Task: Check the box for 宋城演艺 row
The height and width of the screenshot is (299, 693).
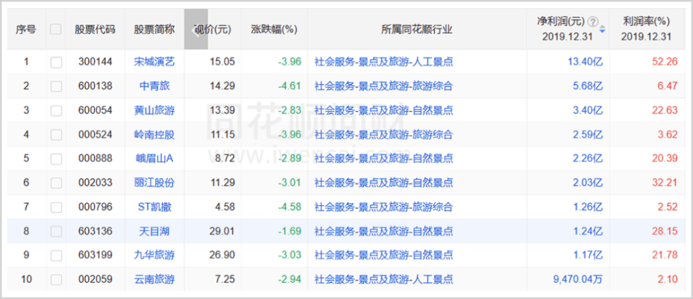Action: tap(55, 62)
